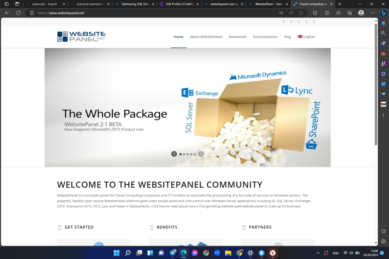Screen dimensions: 389x259
Task: Open sidebar notifications bell
Action: 383,23
